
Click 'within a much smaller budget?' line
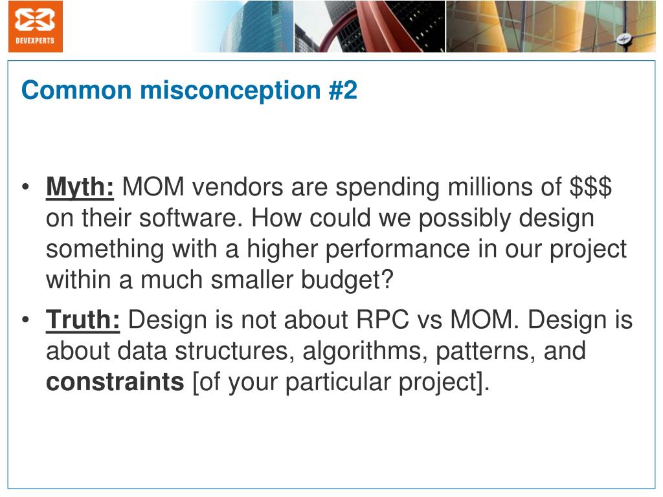click(x=220, y=280)
